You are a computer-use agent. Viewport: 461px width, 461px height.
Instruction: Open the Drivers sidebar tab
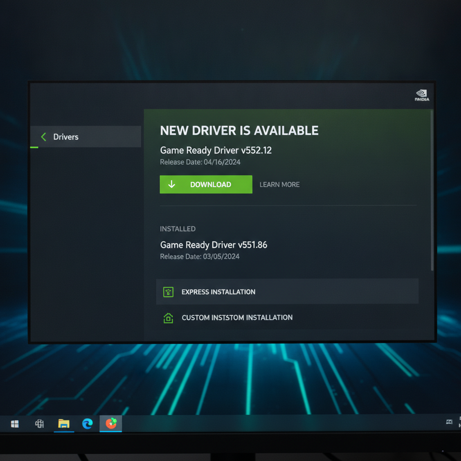tap(86, 137)
